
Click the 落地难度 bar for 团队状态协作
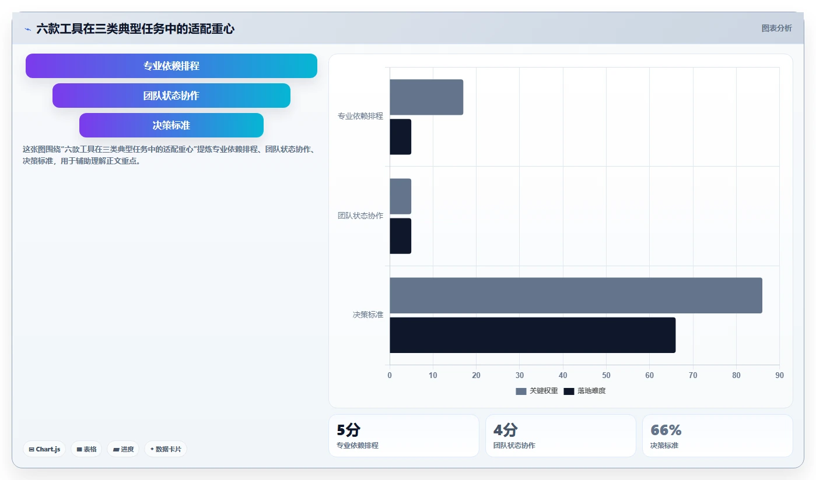400,236
